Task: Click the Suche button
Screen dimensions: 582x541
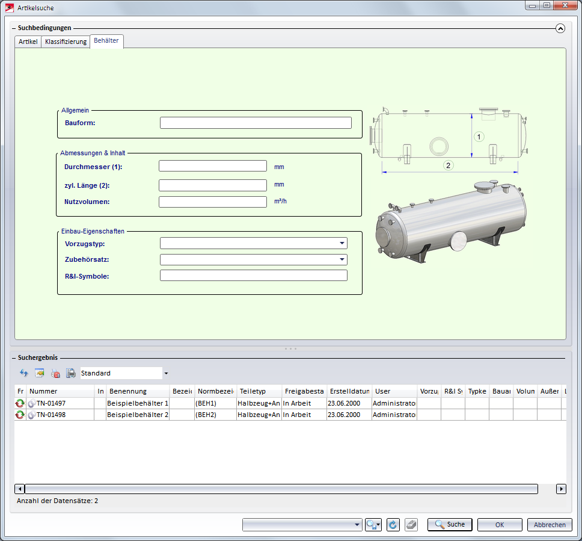Action: [450, 525]
